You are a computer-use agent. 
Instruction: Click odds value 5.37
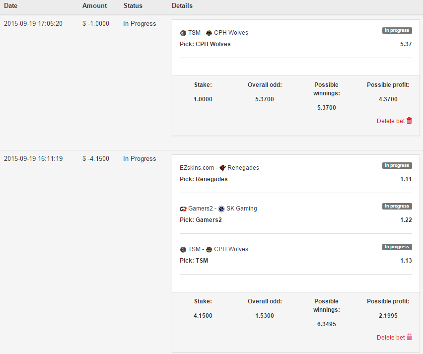coord(406,44)
